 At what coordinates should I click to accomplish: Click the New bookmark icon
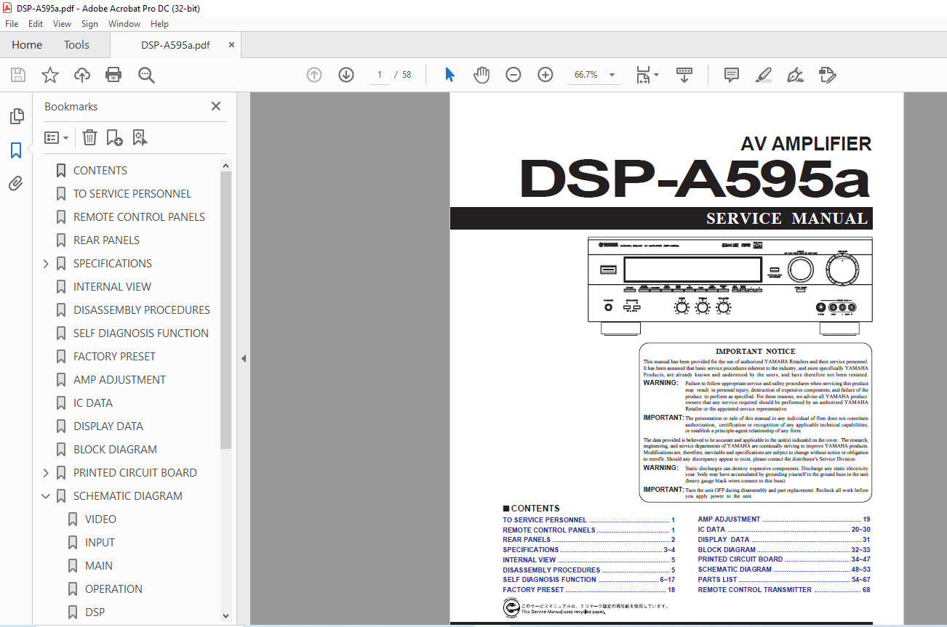[x=114, y=137]
